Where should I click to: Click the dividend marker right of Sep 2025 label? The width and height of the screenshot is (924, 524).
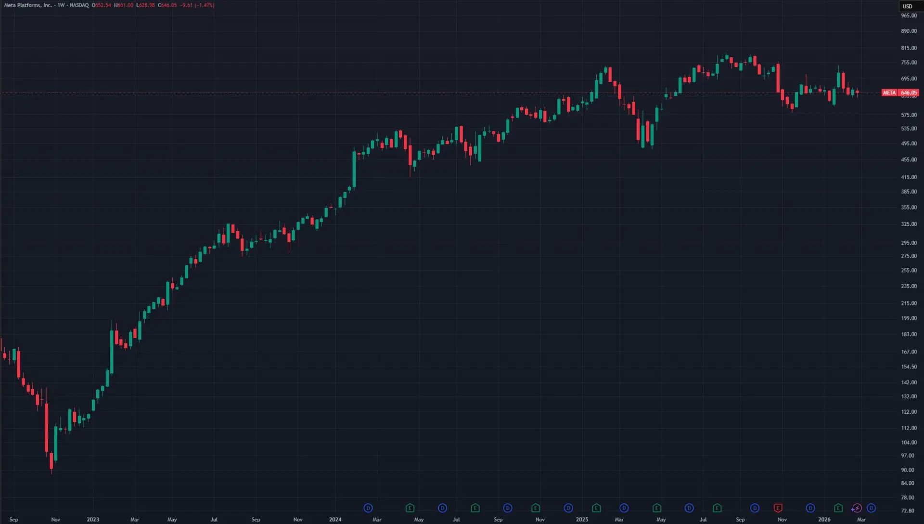(x=755, y=508)
